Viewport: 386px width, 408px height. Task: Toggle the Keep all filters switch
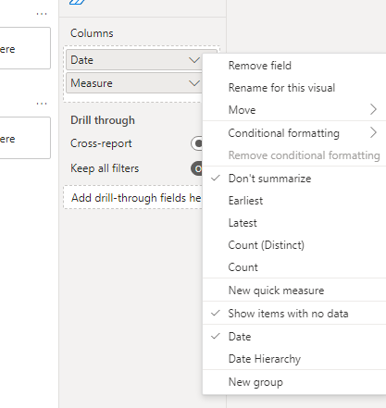196,168
